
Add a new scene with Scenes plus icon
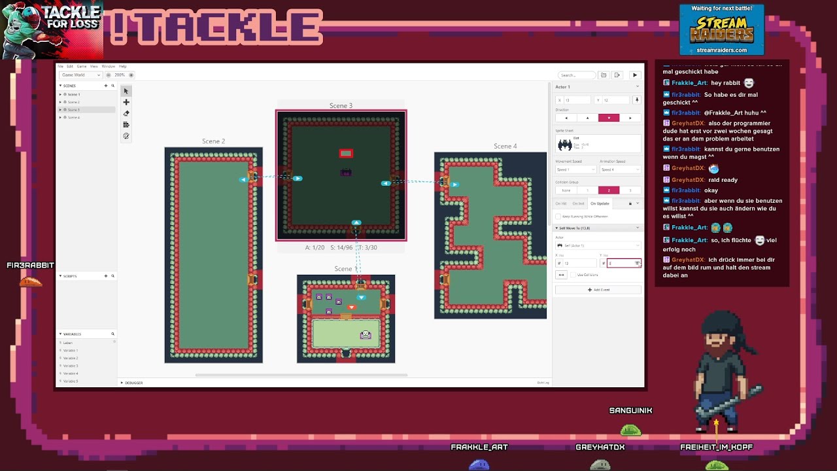click(106, 86)
